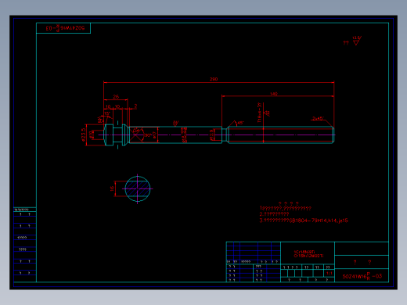Click technical note 3 containing GB1804-79H14
This screenshot has height=305, width=407.
(304, 221)
